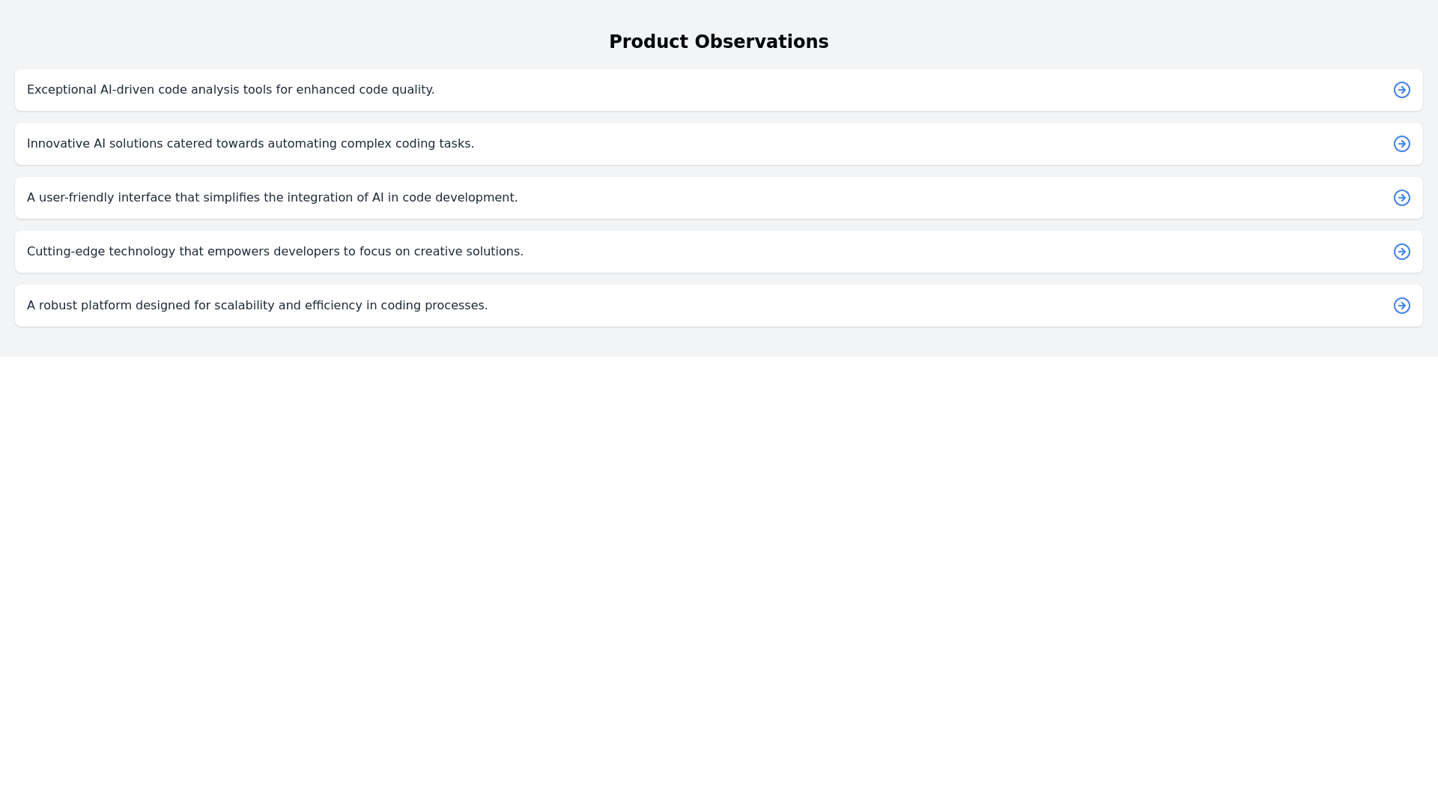Click gray strip below the last card
Viewport: 1438px width, 809px height.
(x=719, y=342)
